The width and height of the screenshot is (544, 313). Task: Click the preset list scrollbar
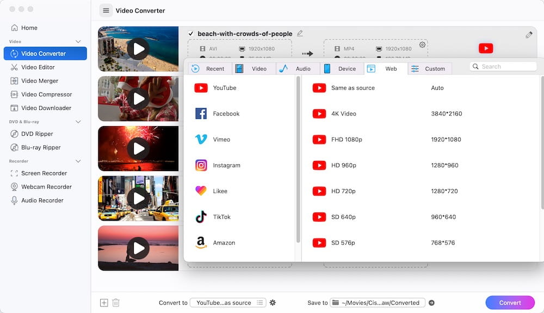[x=542, y=143]
